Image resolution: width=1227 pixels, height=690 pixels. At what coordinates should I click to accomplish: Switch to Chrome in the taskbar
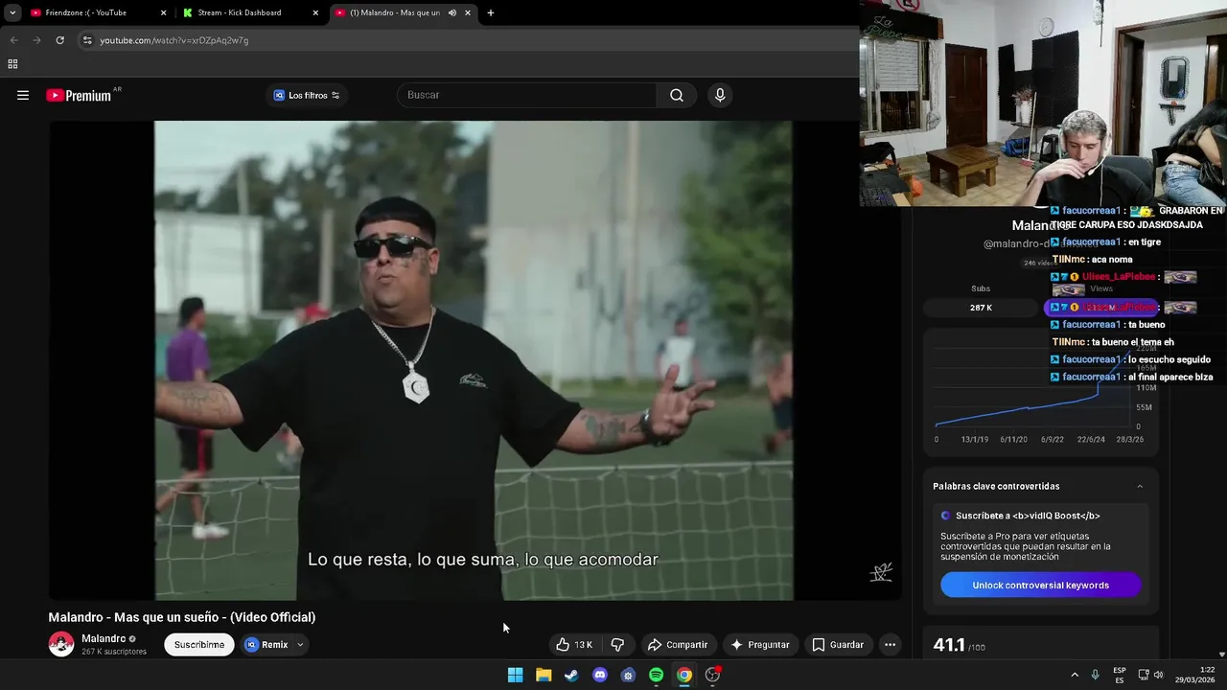684,675
